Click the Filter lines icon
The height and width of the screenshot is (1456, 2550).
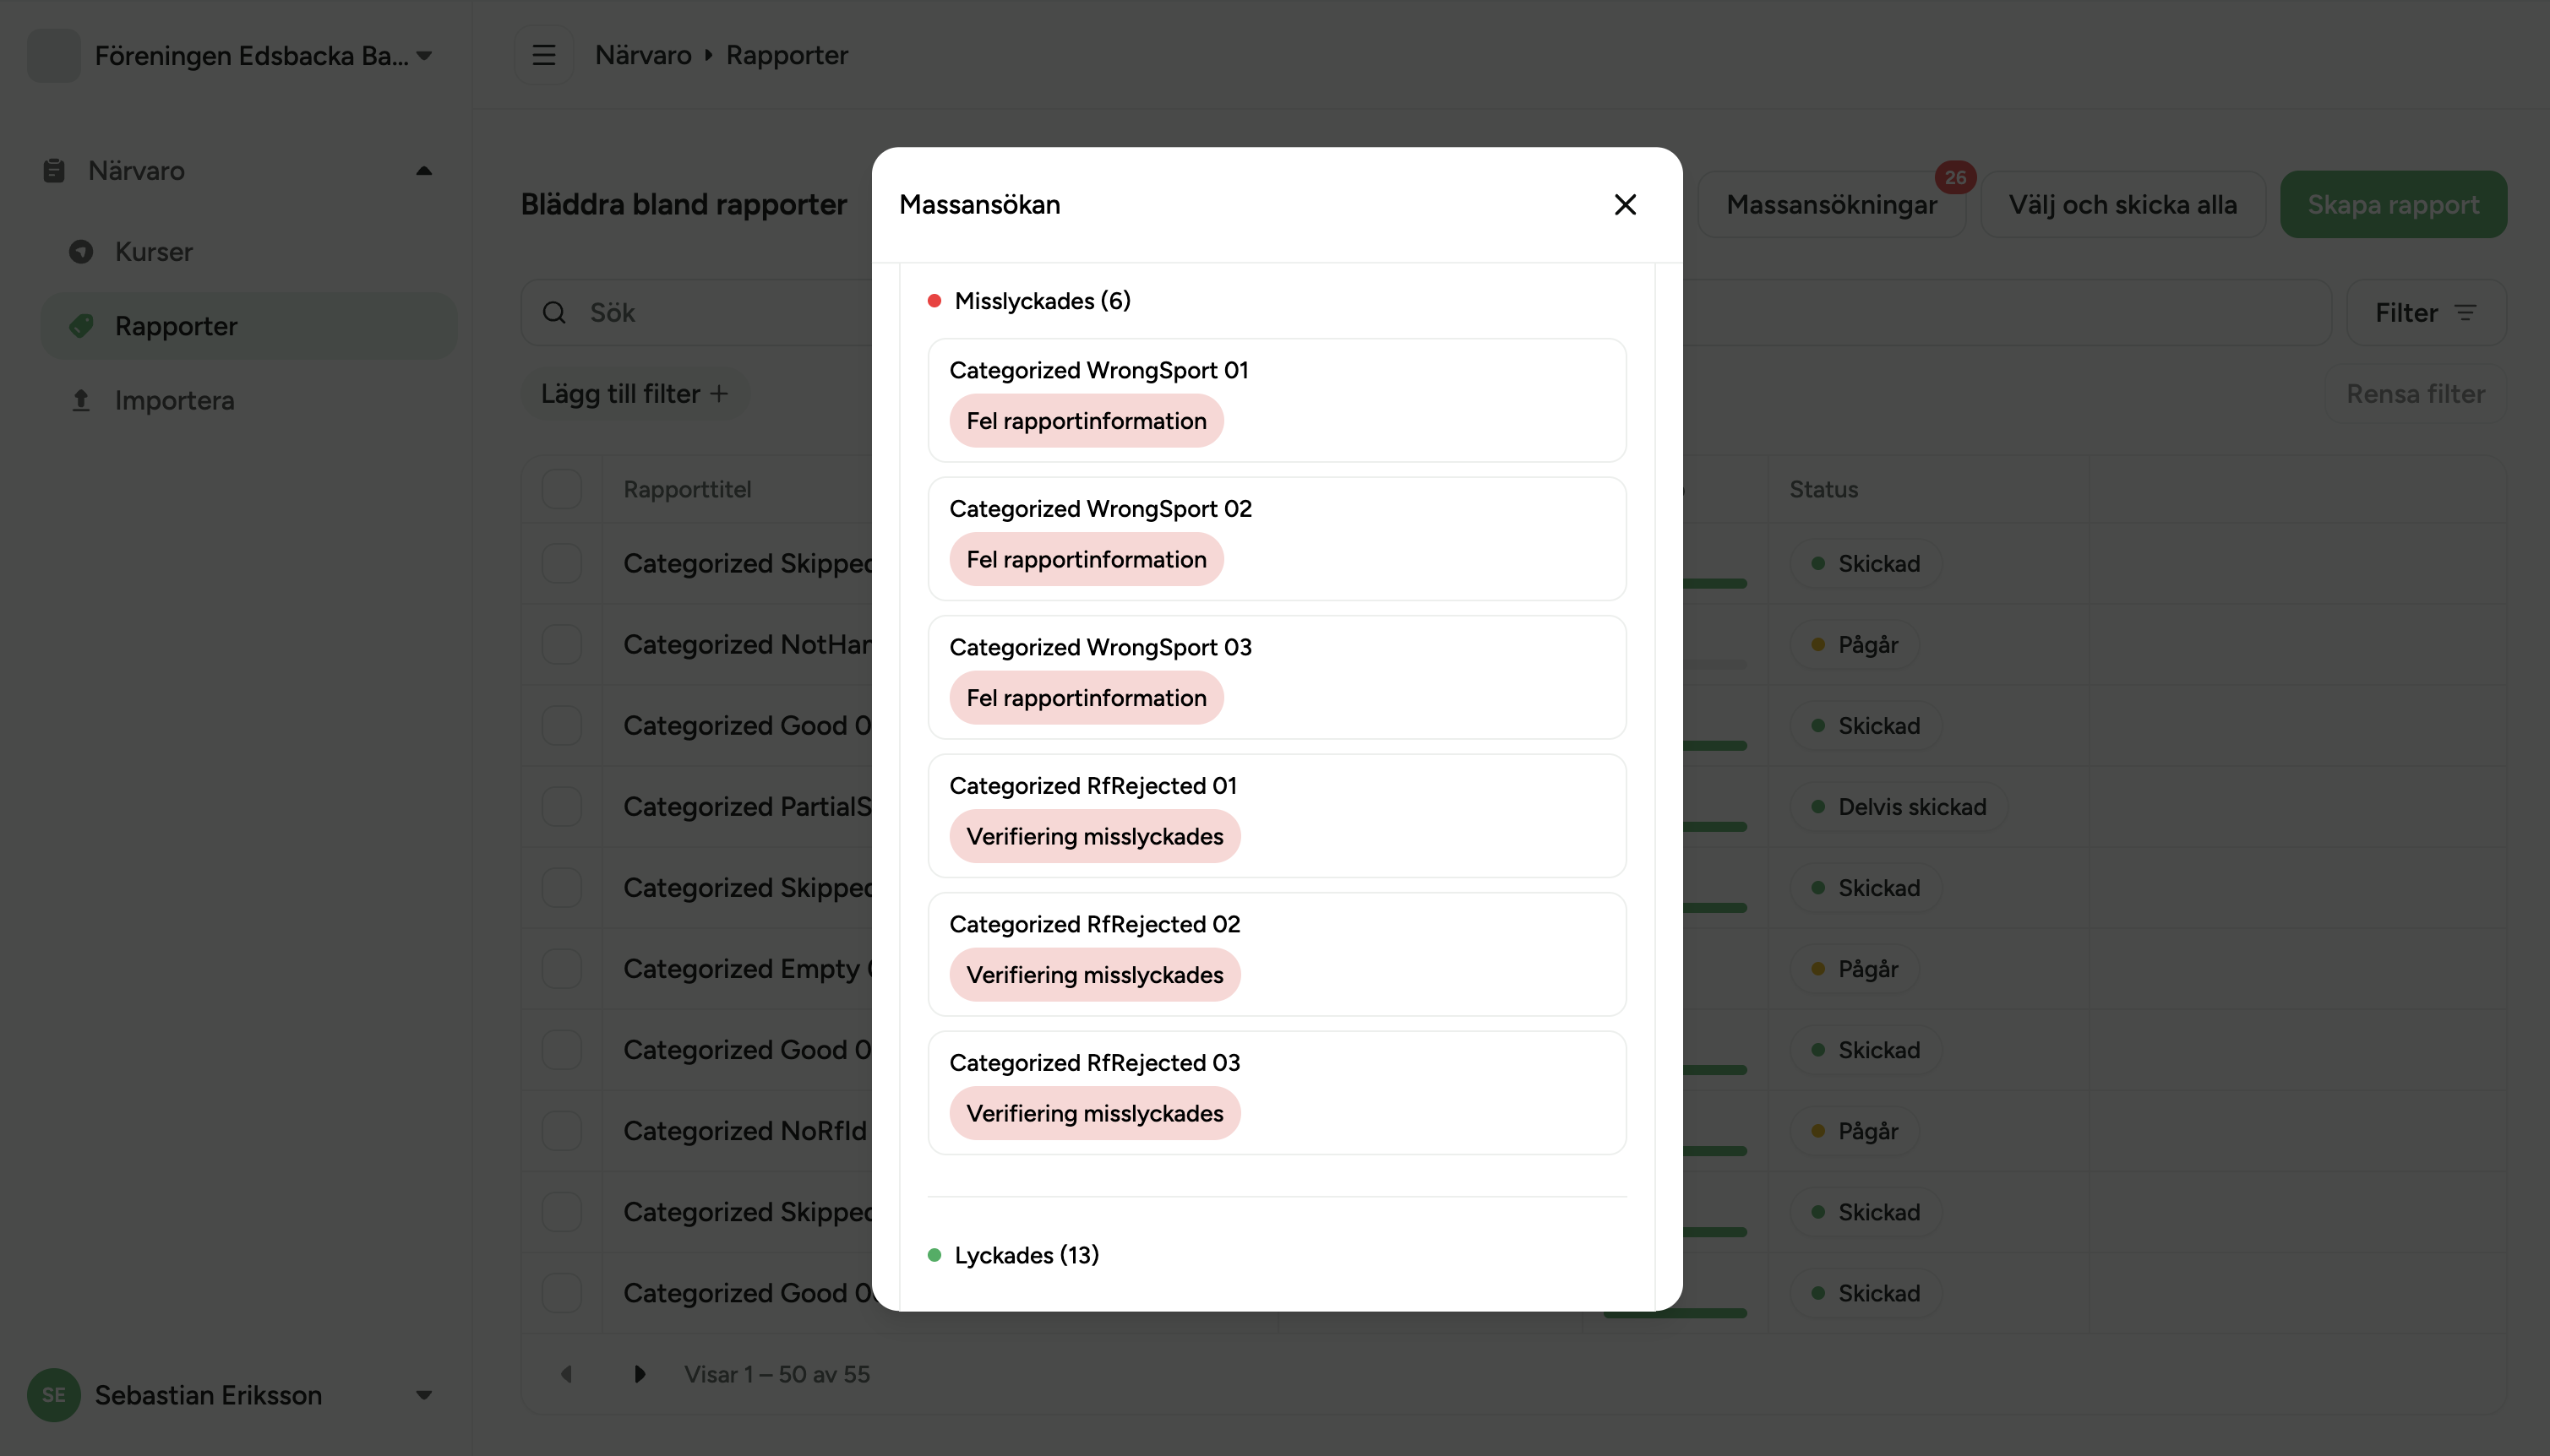[x=2465, y=313]
